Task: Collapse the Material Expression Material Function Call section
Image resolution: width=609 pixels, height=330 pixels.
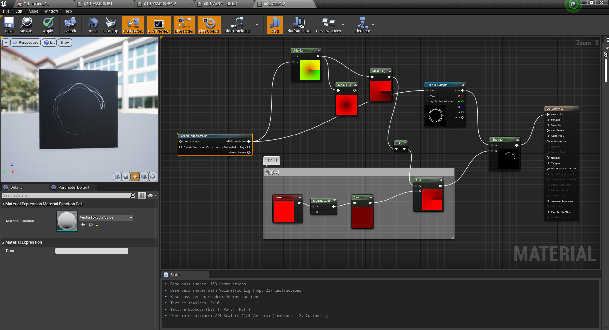Action: tap(3, 204)
